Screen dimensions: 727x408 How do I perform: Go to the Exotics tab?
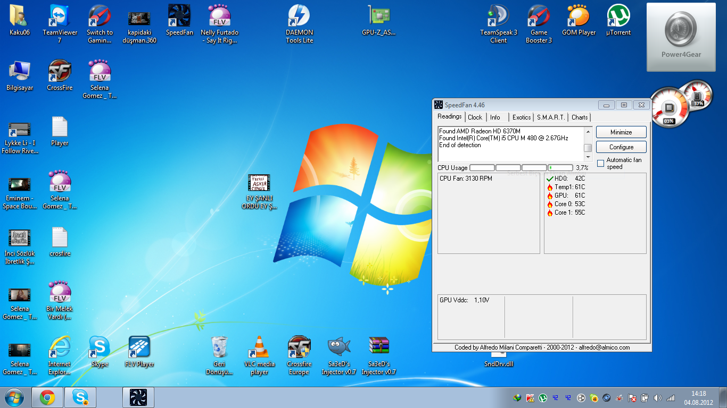tap(522, 117)
